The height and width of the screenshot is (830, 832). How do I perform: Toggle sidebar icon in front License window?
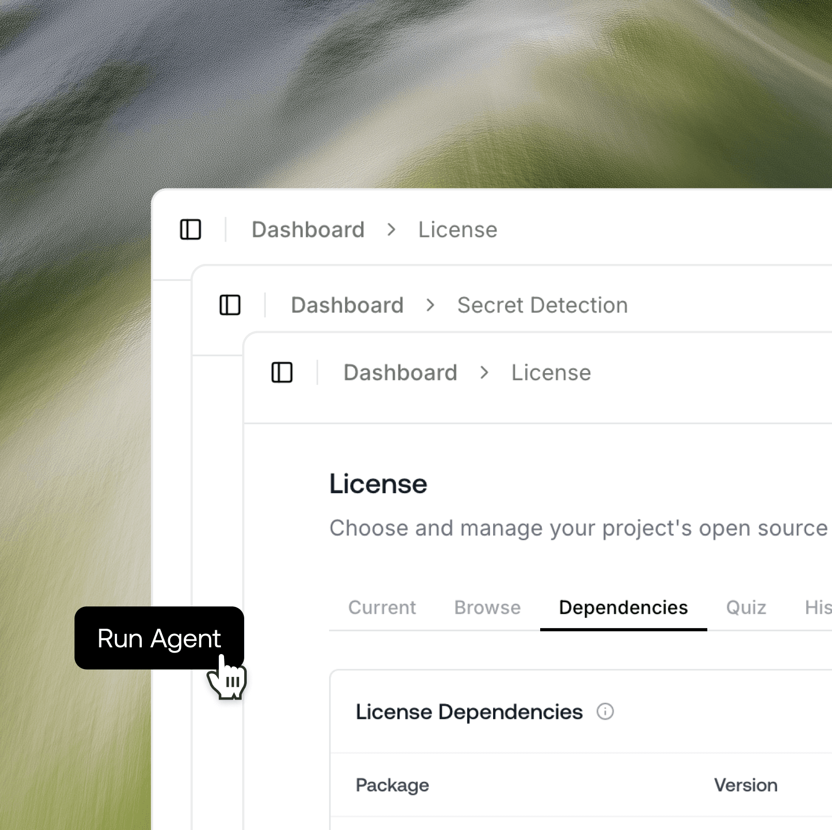tap(282, 373)
